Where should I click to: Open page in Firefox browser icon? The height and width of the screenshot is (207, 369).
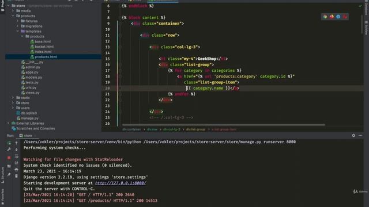point(332,17)
